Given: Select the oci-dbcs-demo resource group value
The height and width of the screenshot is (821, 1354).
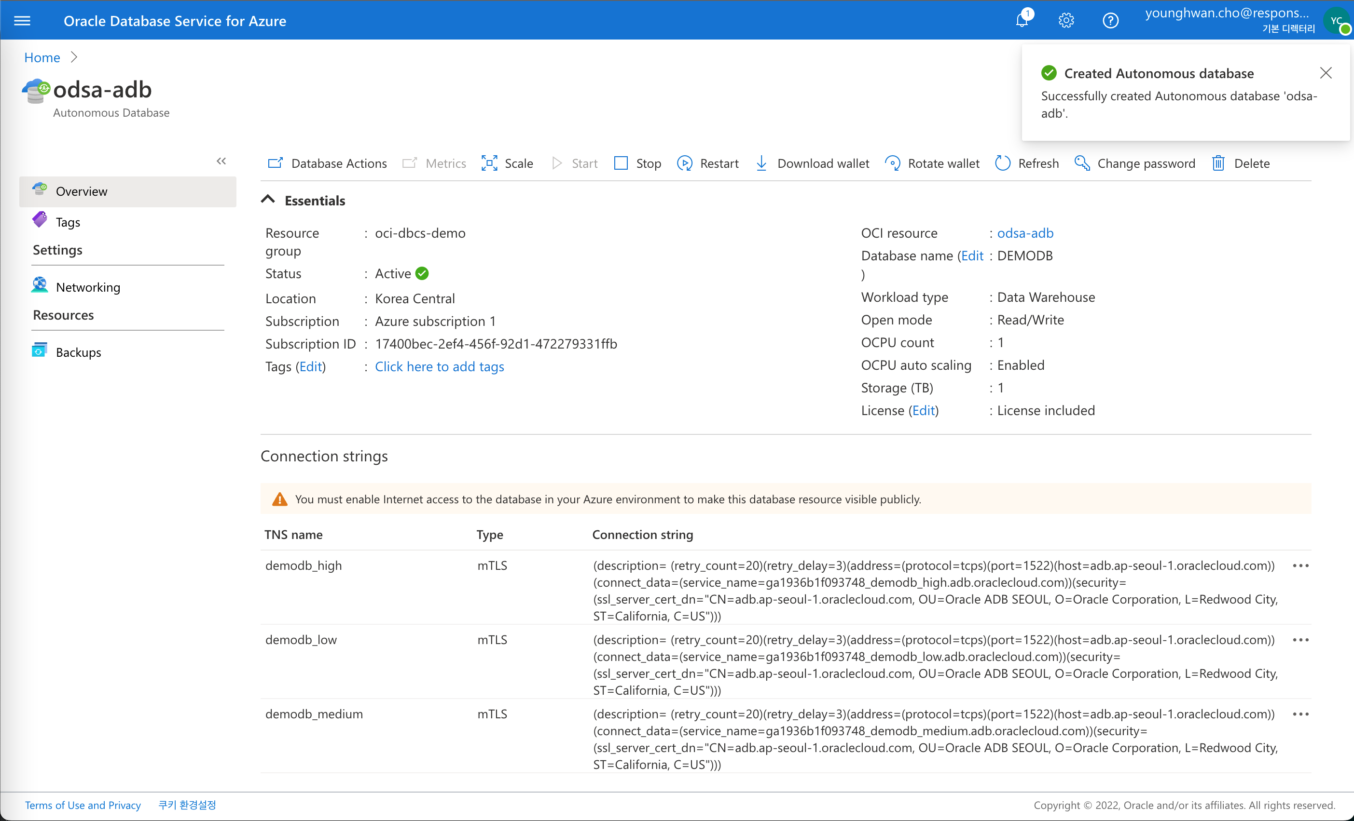Looking at the screenshot, I should coord(420,233).
